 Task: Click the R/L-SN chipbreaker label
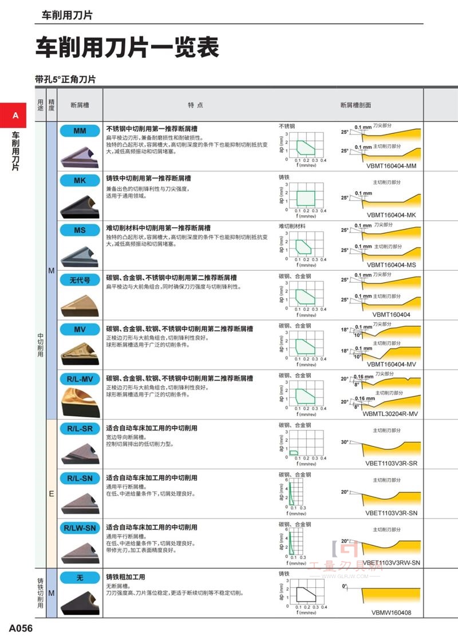(x=80, y=478)
